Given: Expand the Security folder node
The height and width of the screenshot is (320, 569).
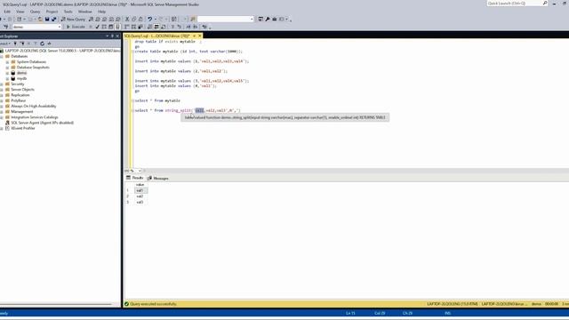Looking at the screenshot, I should [x=2, y=84].
